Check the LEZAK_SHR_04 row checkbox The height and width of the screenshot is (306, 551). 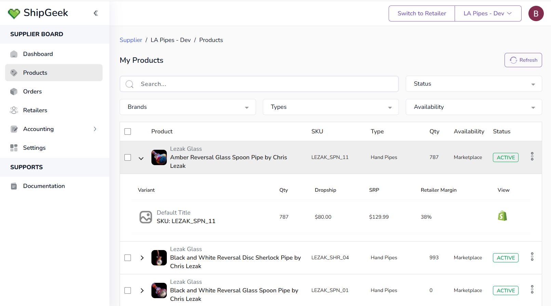[x=128, y=258]
